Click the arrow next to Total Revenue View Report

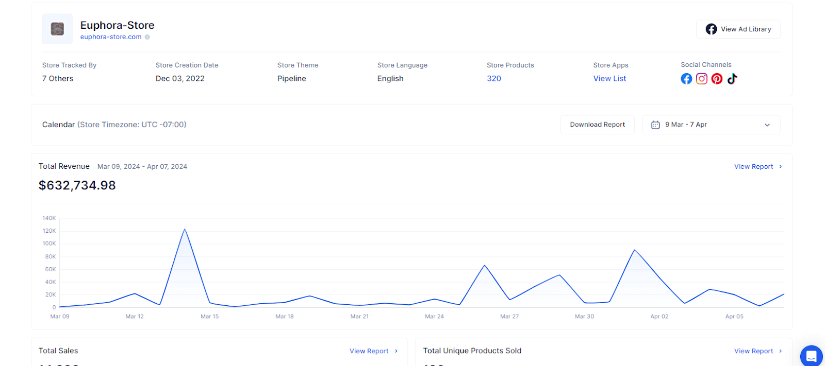[x=781, y=167]
